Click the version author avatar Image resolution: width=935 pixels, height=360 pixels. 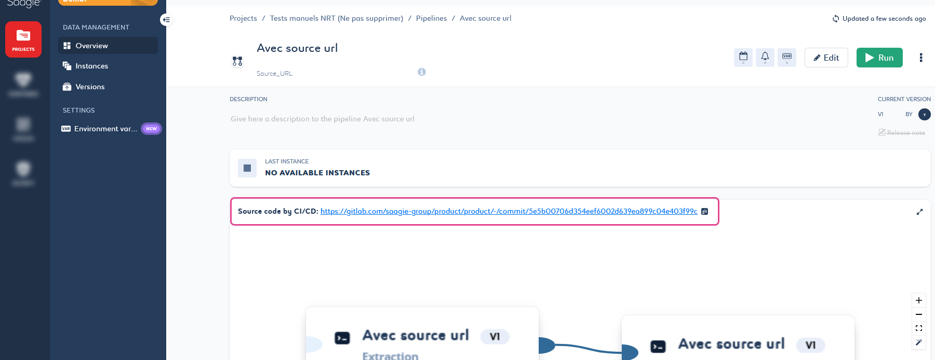point(925,114)
